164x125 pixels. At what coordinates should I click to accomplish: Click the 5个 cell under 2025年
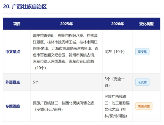(x=36, y=82)
